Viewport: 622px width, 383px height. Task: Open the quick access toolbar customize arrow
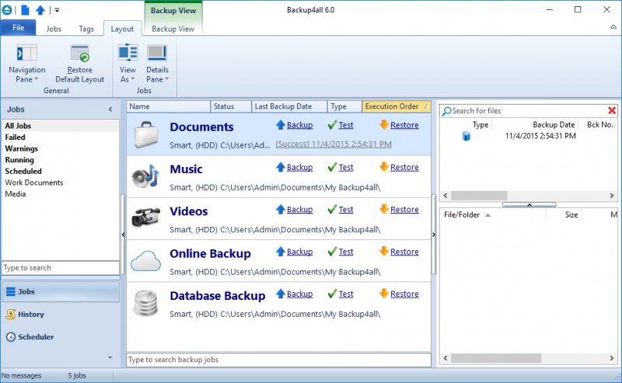[x=57, y=10]
